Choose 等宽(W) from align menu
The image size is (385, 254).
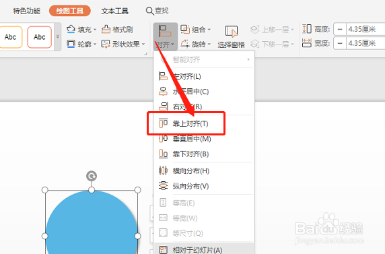coord(205,218)
